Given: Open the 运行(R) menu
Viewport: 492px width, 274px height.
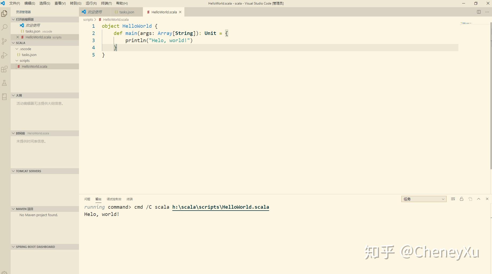Looking at the screenshot, I should pos(91,3).
